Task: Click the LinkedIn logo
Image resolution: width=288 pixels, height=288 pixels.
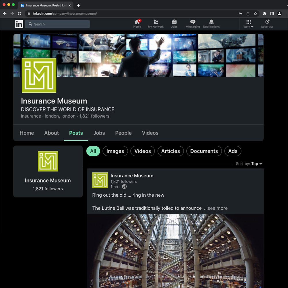Action: (19, 24)
